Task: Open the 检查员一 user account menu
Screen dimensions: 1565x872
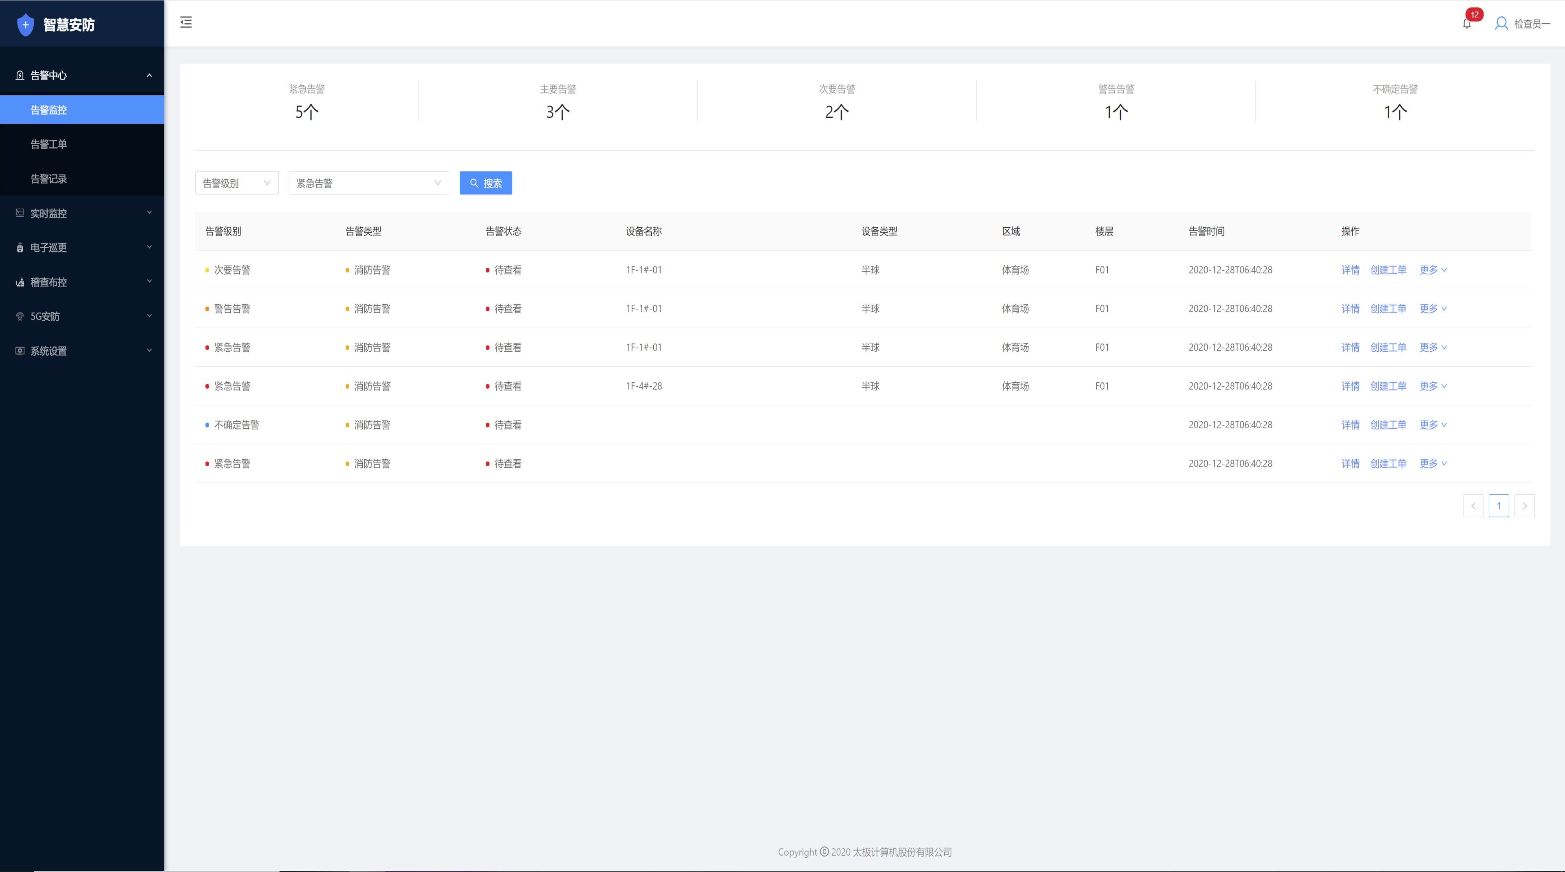Action: tap(1523, 24)
